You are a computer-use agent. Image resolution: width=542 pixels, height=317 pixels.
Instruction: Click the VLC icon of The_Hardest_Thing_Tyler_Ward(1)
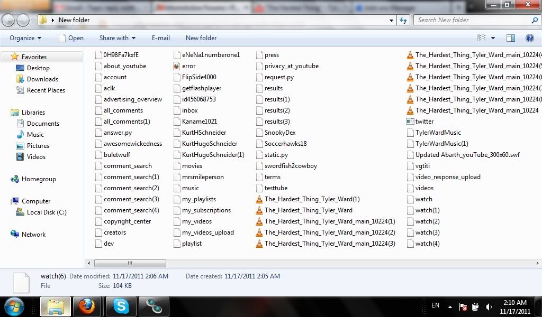259,199
